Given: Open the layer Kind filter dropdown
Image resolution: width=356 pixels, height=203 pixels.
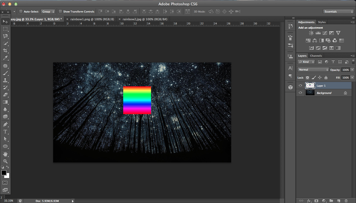Looking at the screenshot, I should [306, 62].
